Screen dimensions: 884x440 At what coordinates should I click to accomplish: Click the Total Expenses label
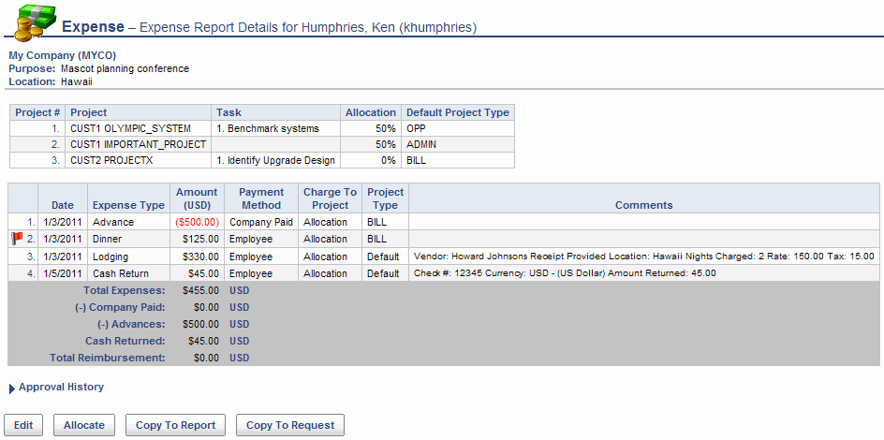pyautogui.click(x=124, y=291)
